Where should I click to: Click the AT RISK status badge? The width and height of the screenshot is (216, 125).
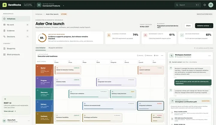64,14
